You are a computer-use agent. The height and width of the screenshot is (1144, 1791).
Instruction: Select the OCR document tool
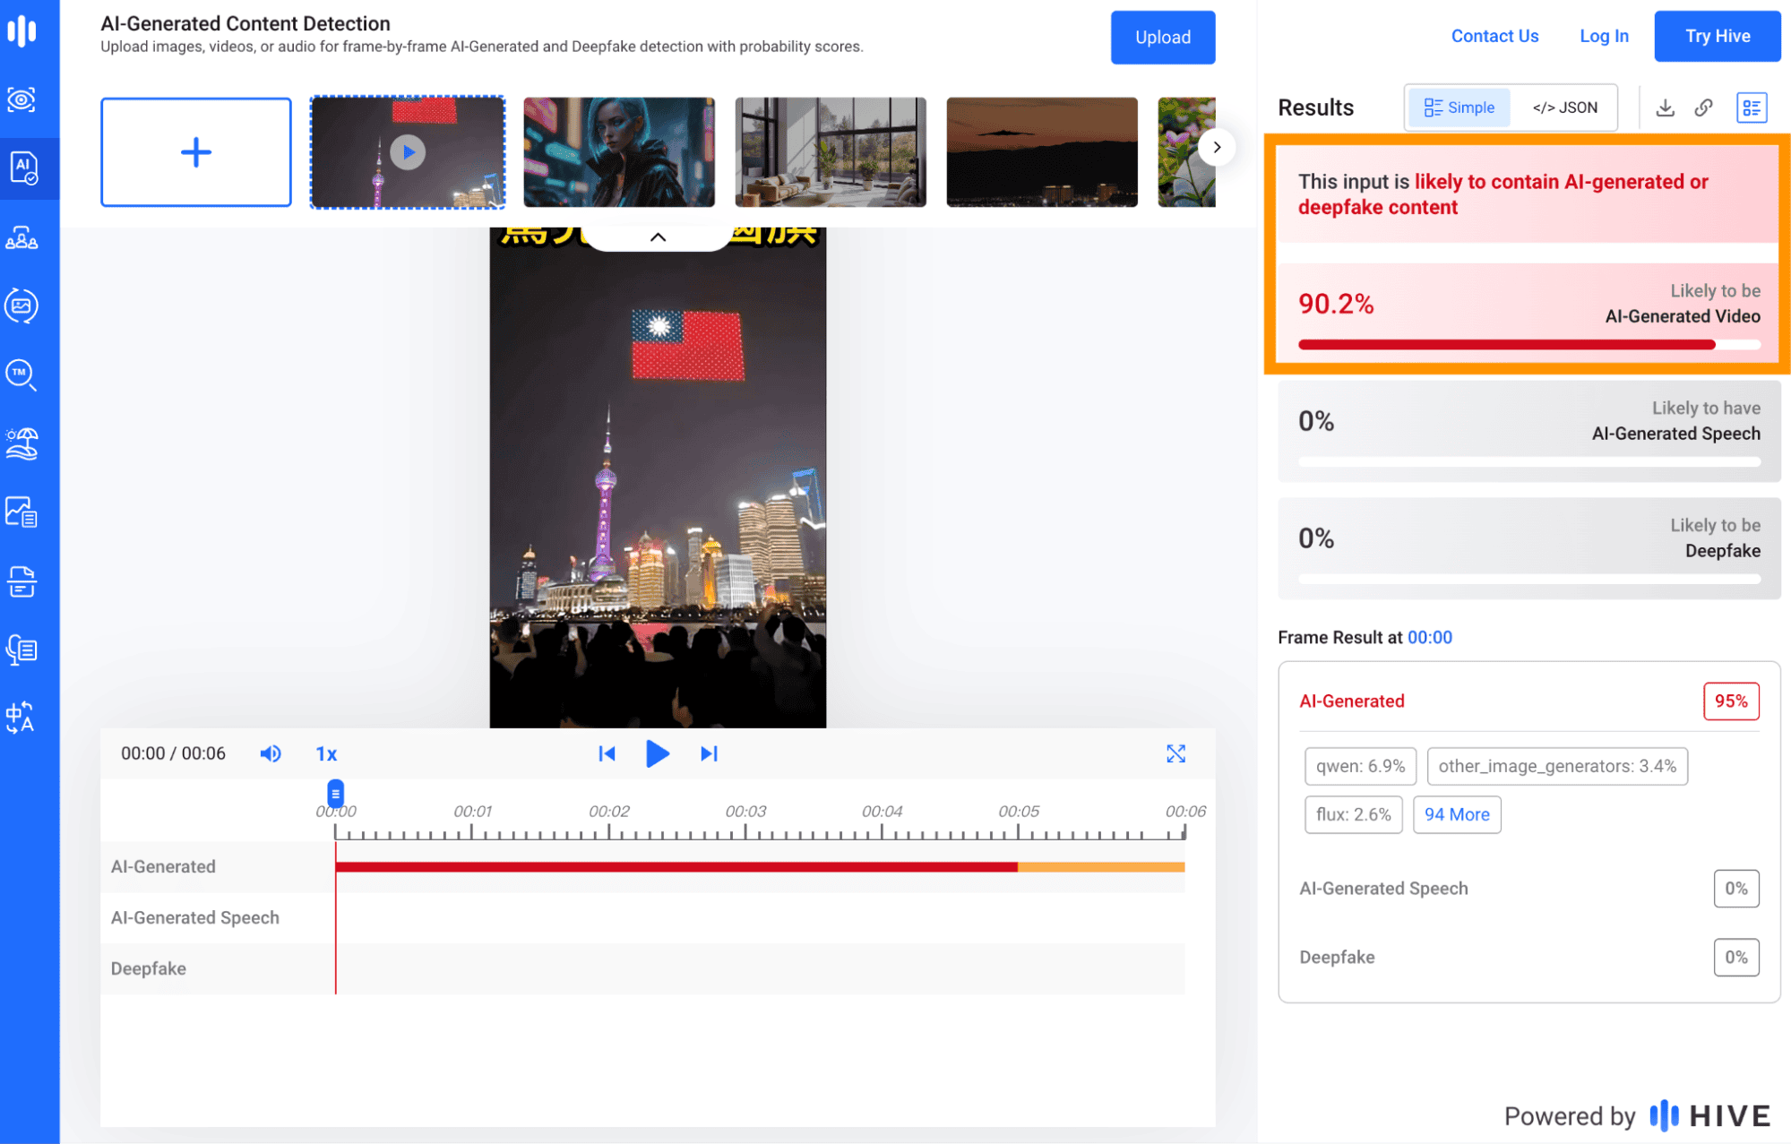click(x=22, y=581)
